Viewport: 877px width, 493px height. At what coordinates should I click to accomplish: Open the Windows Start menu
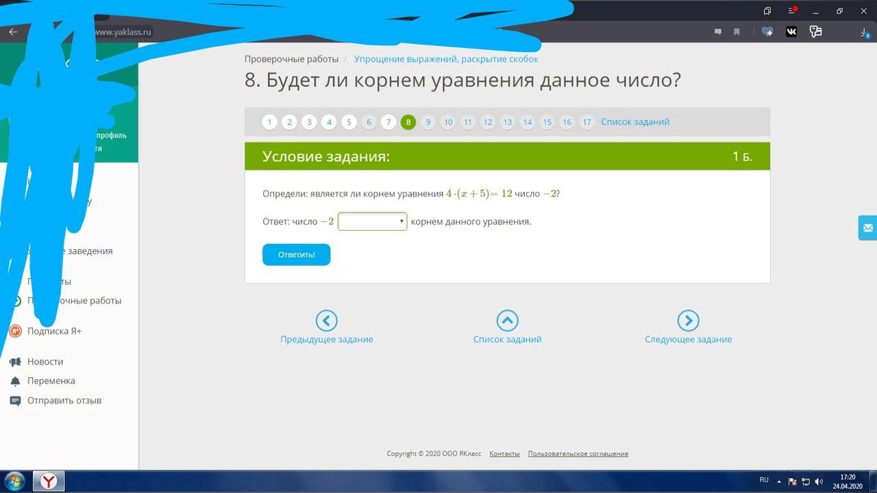[14, 481]
